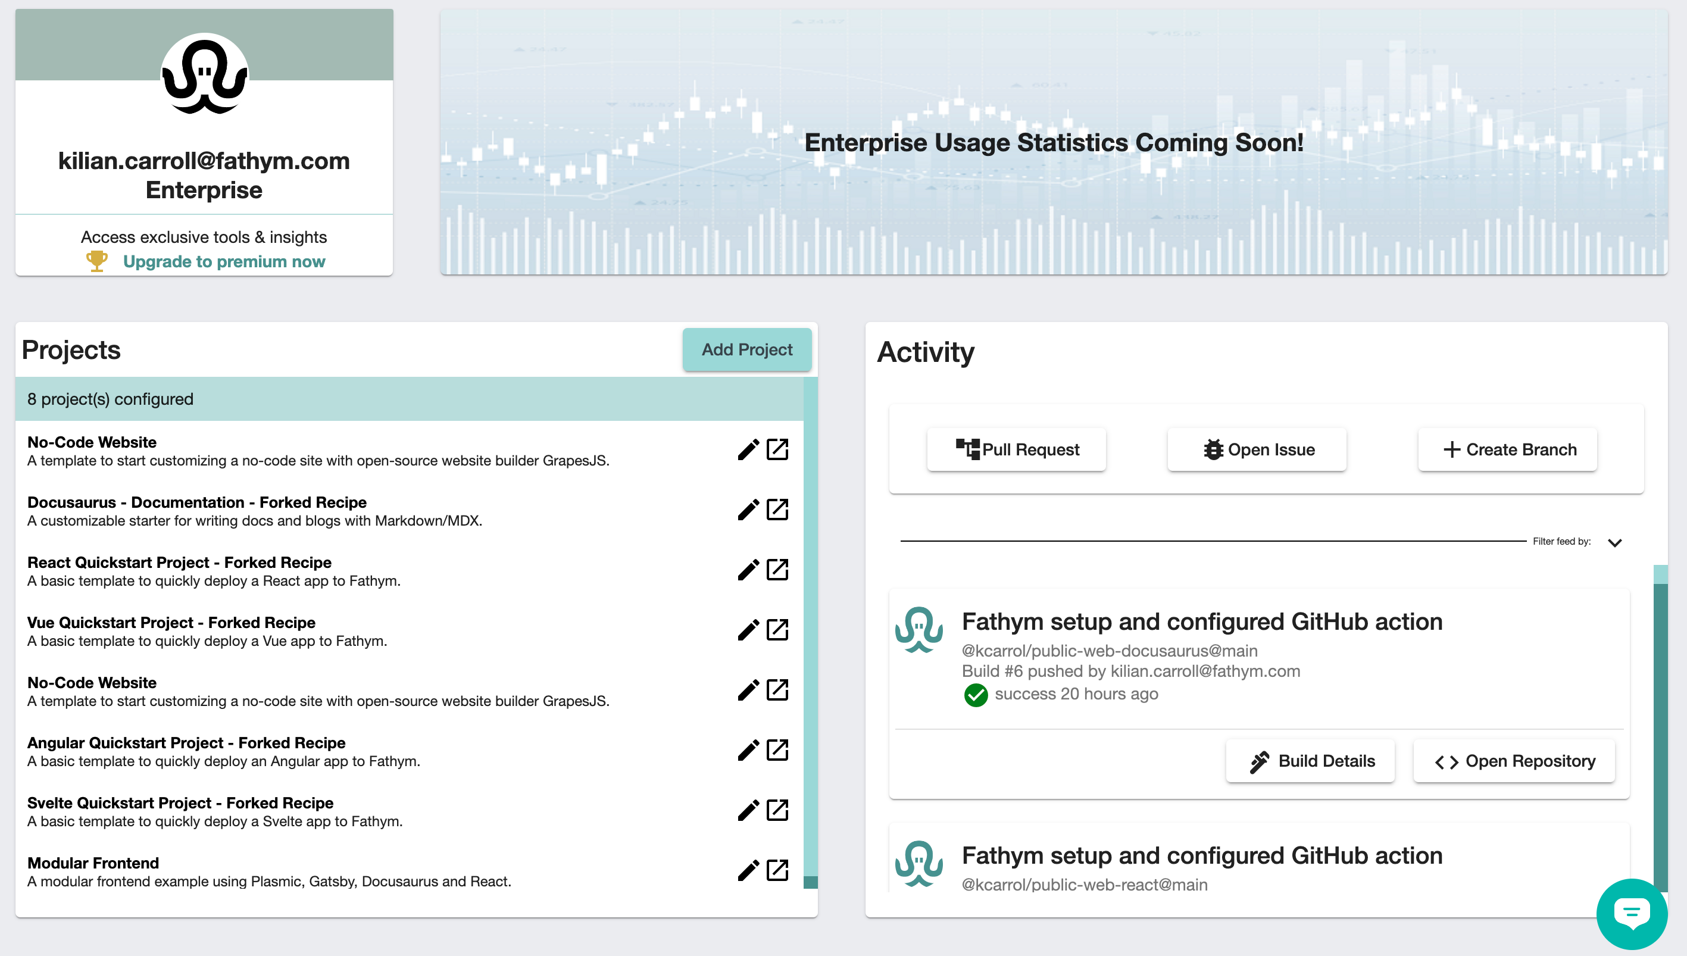Select Angular Quickstart Project - Forked Recipe title
1687x956 pixels.
pos(186,743)
